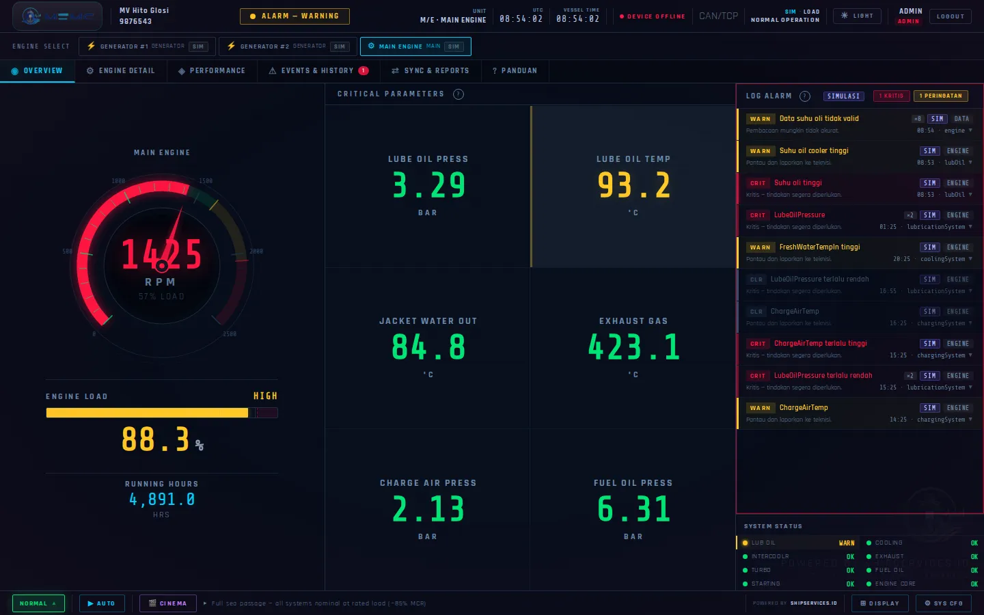Toggle the Simulasi filter chip
The image size is (984, 615).
(844, 96)
